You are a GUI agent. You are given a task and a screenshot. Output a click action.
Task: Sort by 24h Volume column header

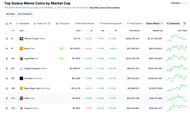tap(134, 31)
